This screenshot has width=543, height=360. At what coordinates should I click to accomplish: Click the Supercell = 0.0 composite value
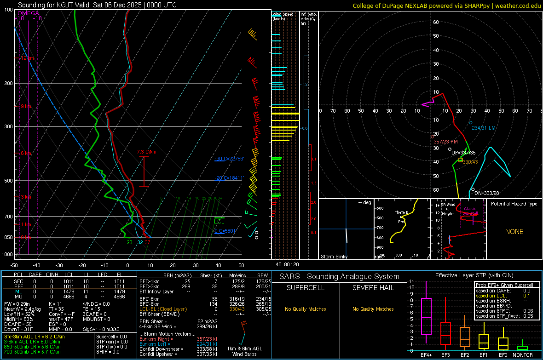111,337
